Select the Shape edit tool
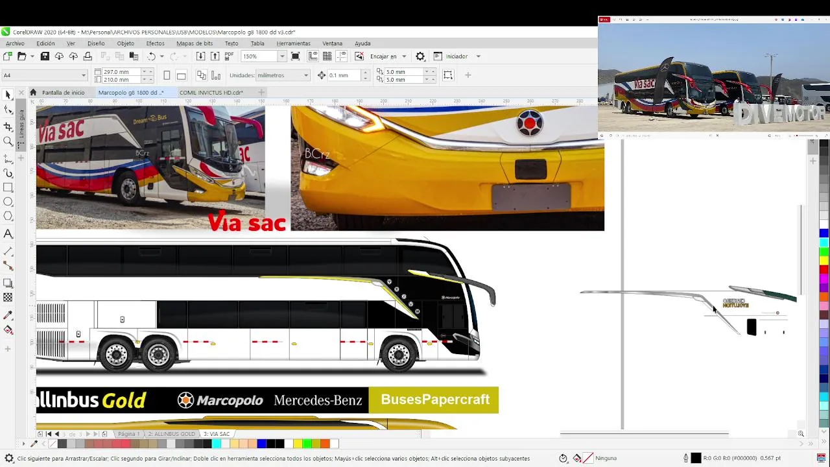830x467 pixels. tap(8, 110)
